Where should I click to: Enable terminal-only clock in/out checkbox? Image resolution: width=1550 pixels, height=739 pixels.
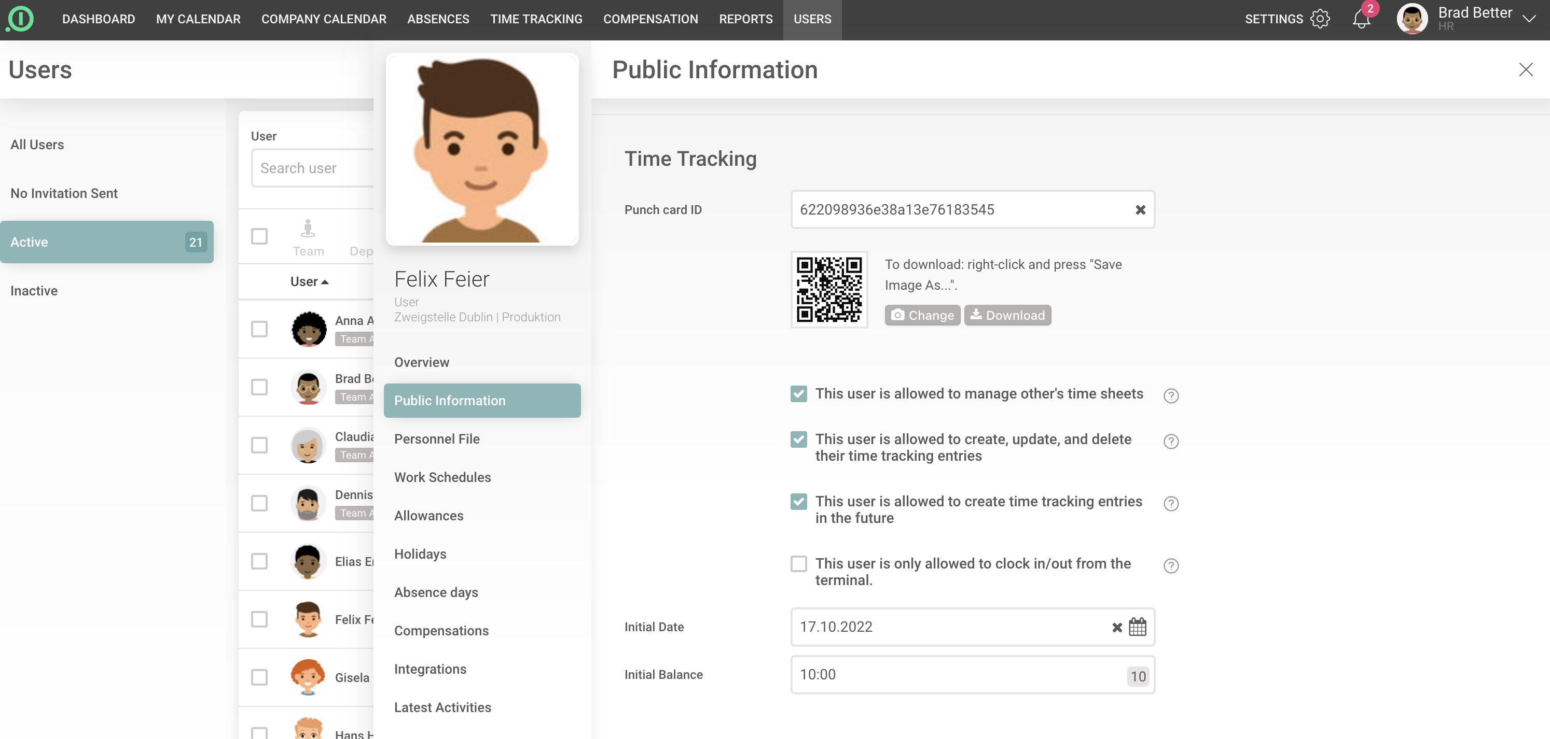[x=798, y=564]
